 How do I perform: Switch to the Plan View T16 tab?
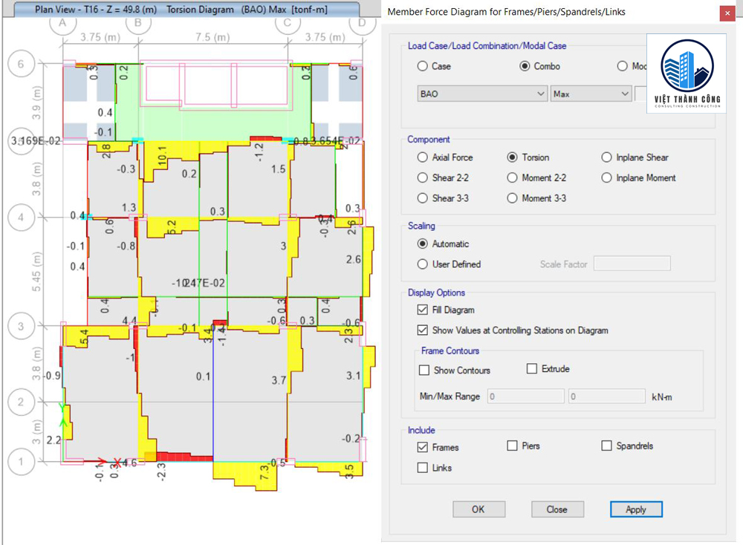(x=182, y=10)
